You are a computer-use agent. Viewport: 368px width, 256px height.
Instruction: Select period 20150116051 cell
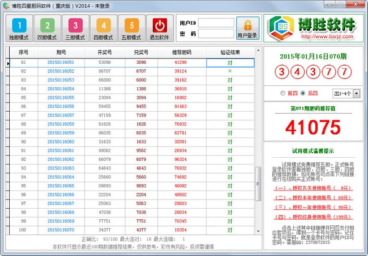pos(61,63)
